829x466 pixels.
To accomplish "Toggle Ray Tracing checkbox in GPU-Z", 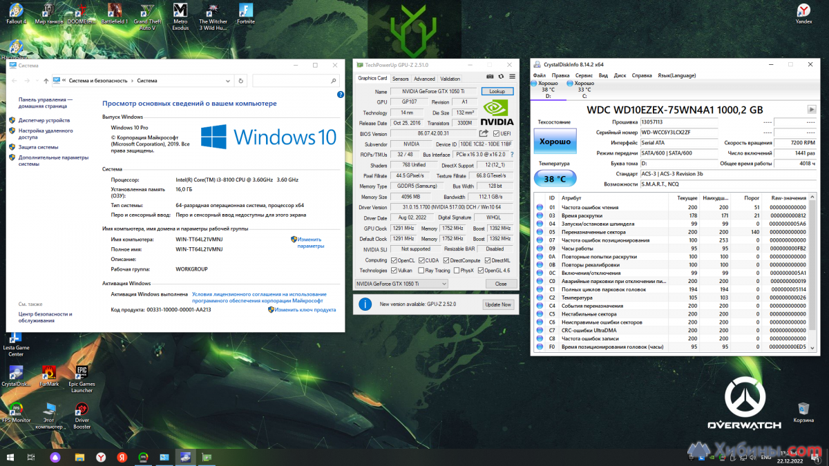I will [420, 271].
